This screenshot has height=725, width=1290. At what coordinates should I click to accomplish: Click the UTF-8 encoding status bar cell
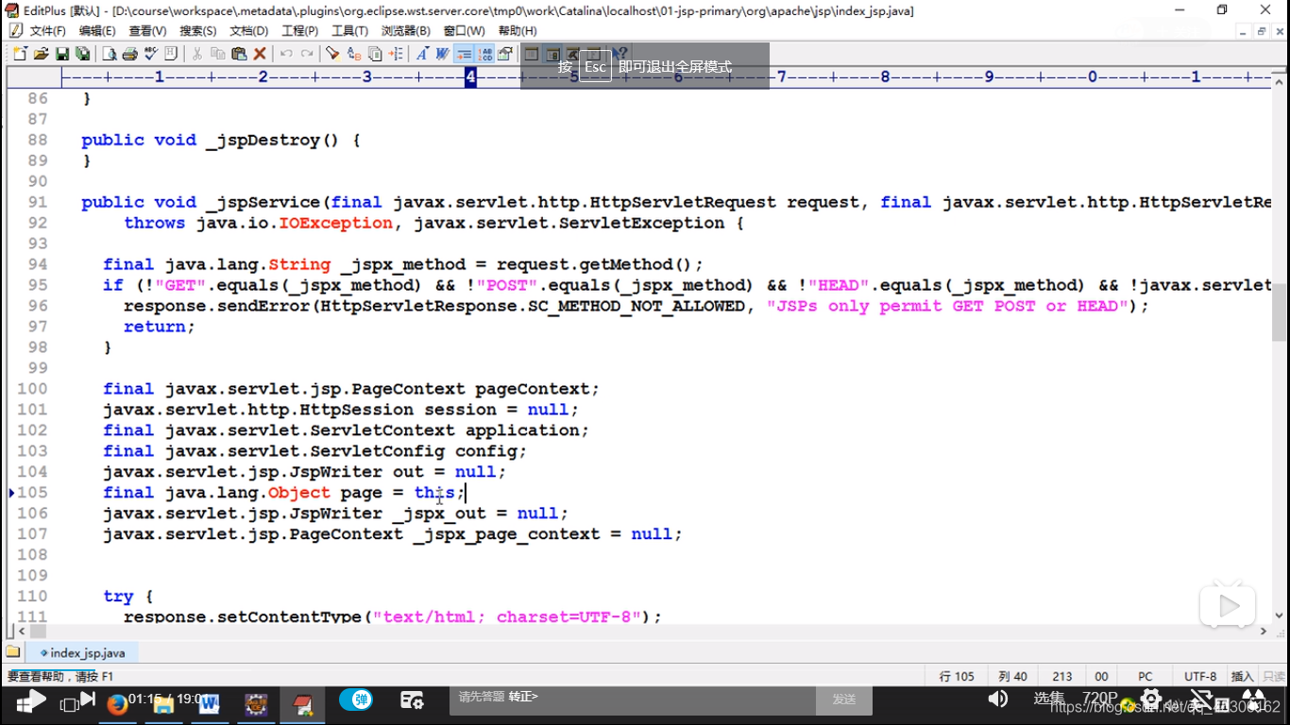tap(1200, 676)
